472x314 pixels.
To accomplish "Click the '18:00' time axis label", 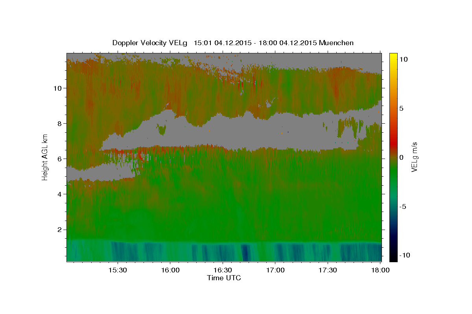I will [380, 270].
